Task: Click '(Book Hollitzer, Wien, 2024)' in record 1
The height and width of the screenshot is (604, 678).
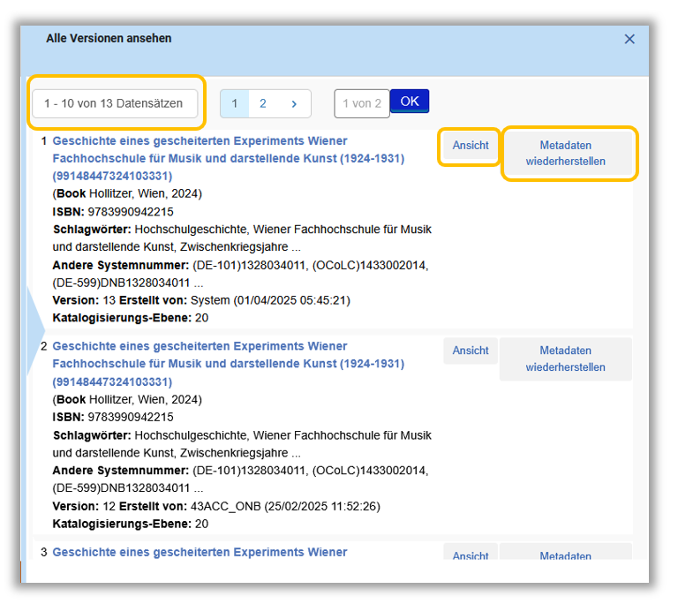Action: tap(127, 194)
